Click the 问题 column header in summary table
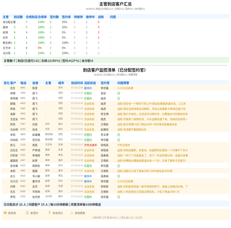 tap(113, 17)
